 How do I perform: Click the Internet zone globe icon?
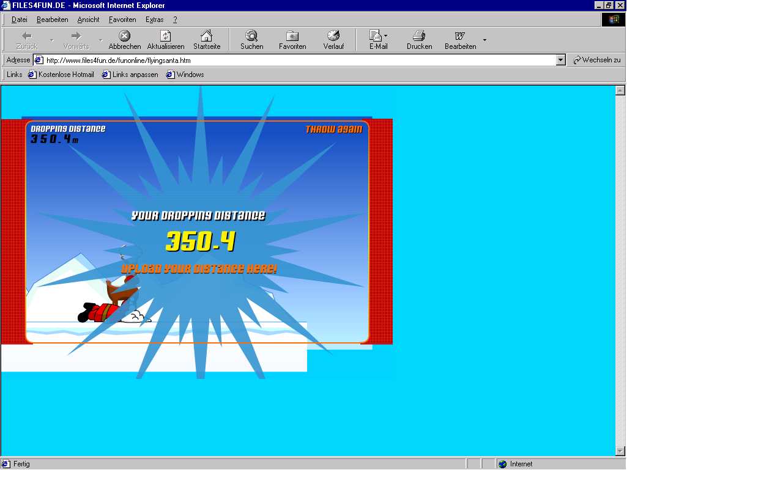pos(503,464)
